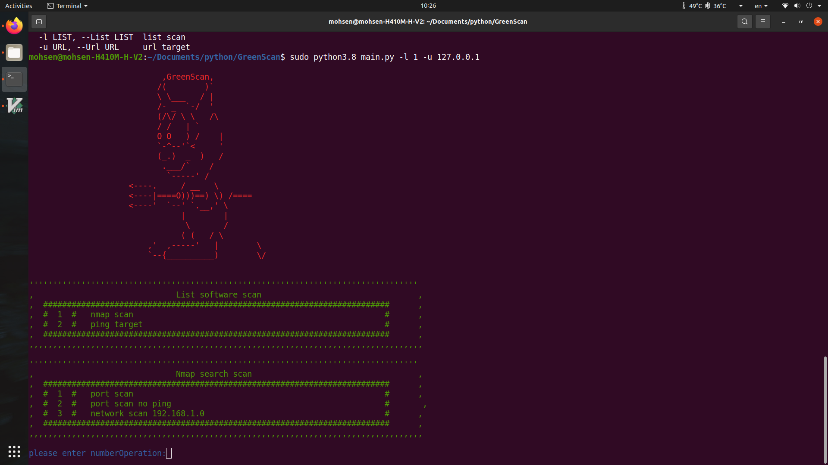The image size is (828, 465).
Task: Open the en keyboard language dropdown
Action: point(761,6)
